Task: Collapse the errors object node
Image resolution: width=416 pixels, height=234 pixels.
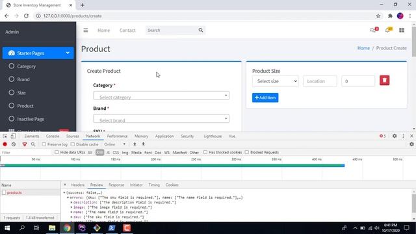Action: coord(68,198)
